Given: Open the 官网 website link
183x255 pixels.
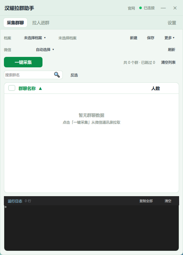Looking at the screenshot, I should click(x=131, y=8).
